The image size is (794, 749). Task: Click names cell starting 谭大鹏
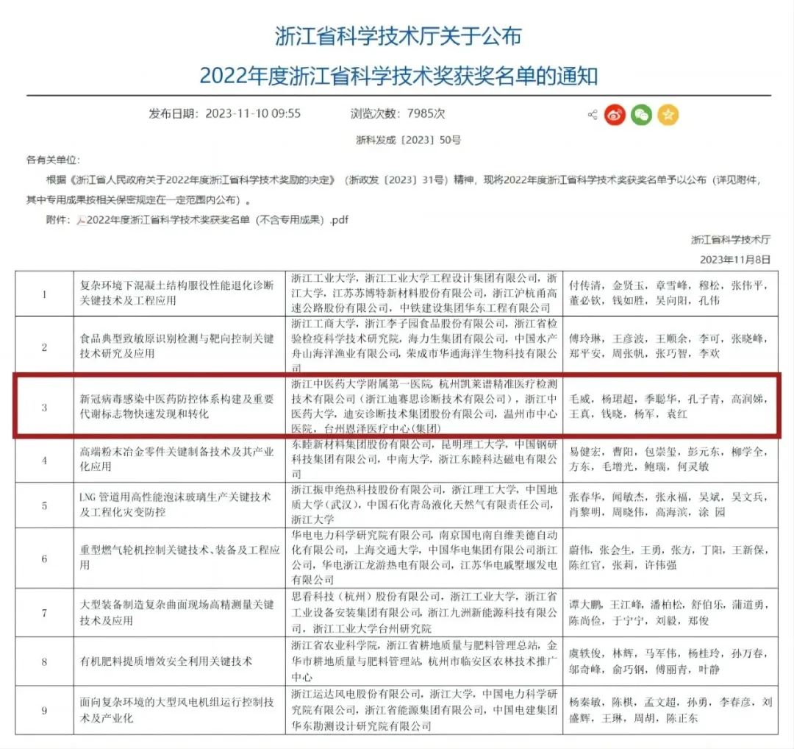670,613
